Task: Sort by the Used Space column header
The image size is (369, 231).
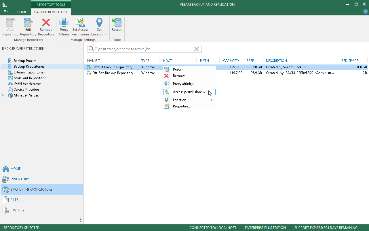Action: coord(349,61)
